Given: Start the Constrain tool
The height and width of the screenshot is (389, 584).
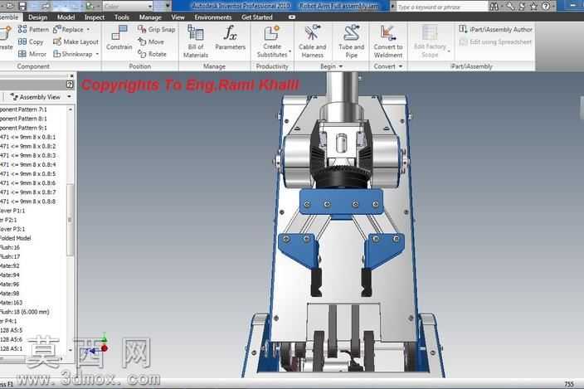Looking at the screenshot, I should (119, 37).
